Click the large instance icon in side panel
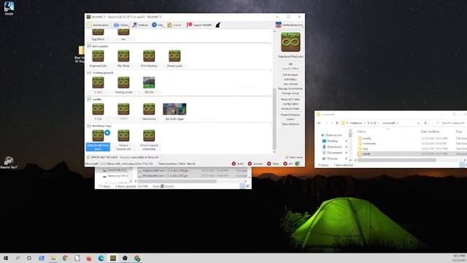 (x=290, y=42)
